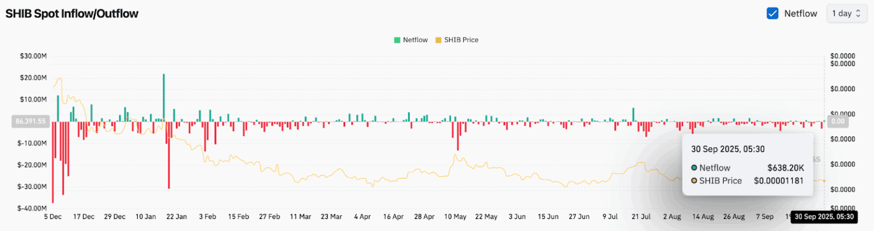874x231 pixels.
Task: Click the 86,391.55 left axis marker
Action: click(x=31, y=121)
